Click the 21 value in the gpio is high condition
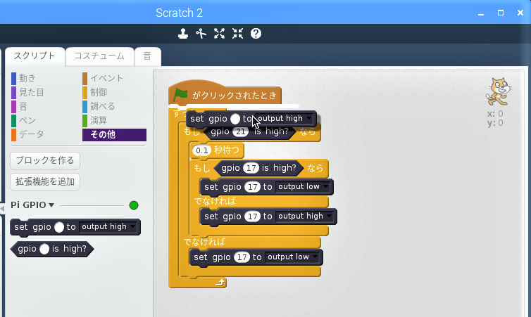The height and width of the screenshot is (317, 531). pyautogui.click(x=240, y=131)
